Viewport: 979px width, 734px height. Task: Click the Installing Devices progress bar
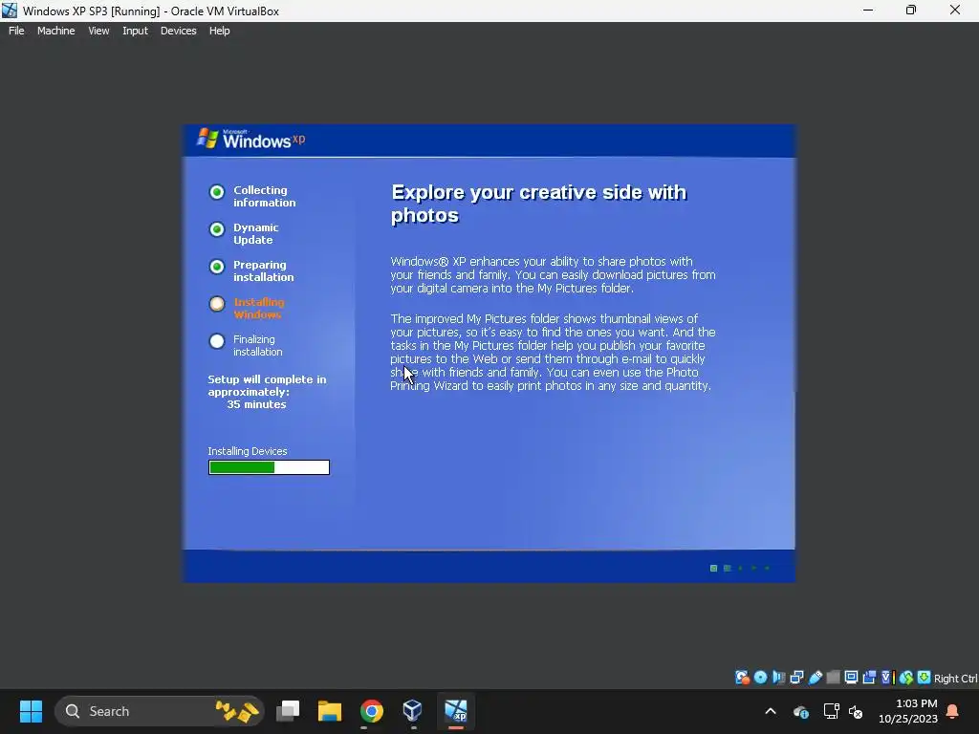(x=269, y=467)
